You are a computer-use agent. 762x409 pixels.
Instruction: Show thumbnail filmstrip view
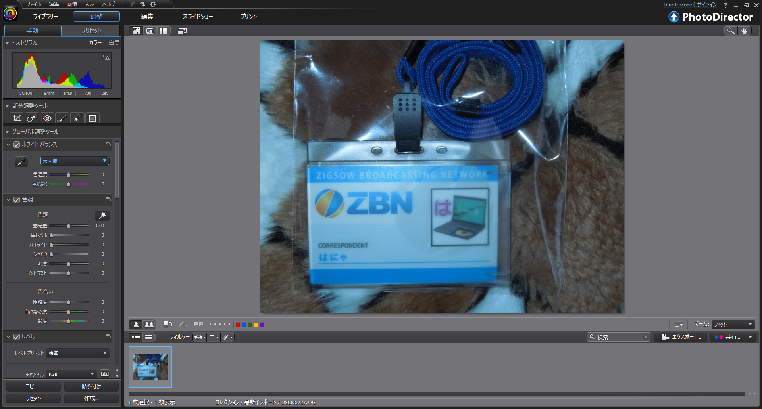136,337
